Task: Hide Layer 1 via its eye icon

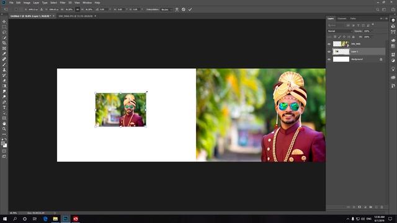Action: coord(329,51)
